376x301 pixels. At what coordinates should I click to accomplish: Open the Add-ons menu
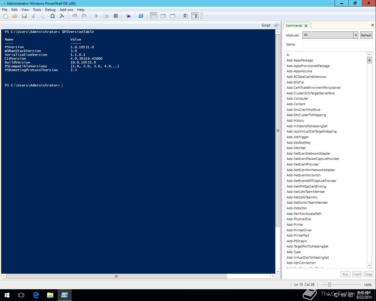tap(66, 10)
